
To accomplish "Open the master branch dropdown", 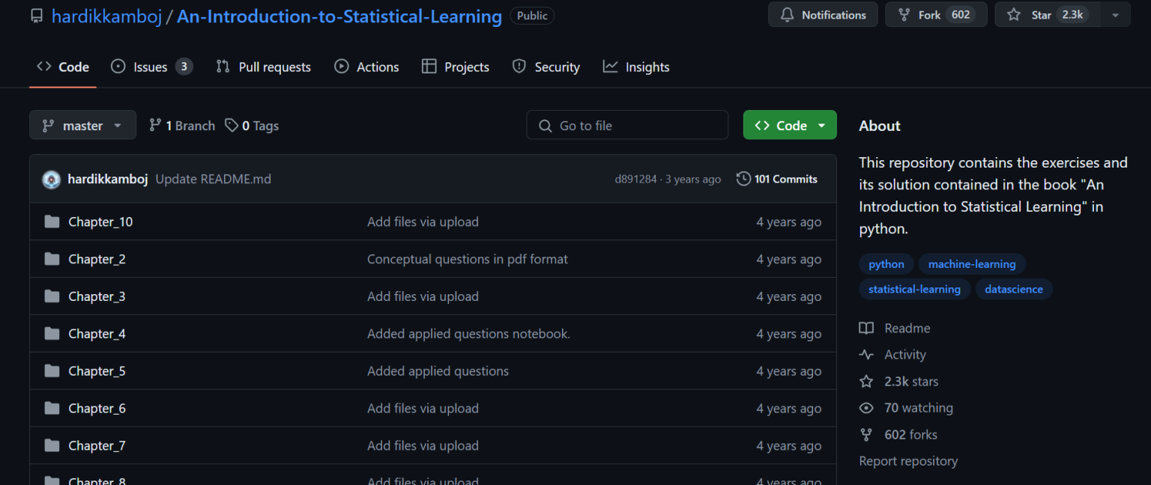I will 82,125.
